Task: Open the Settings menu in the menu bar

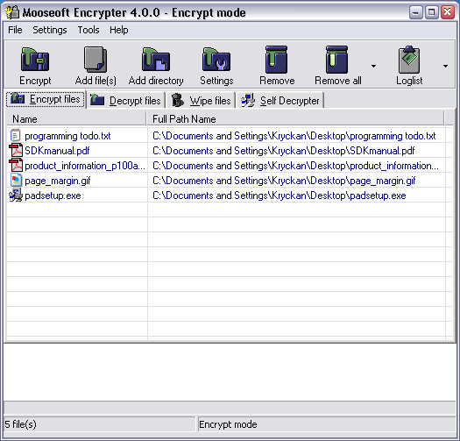Action: coord(50,30)
